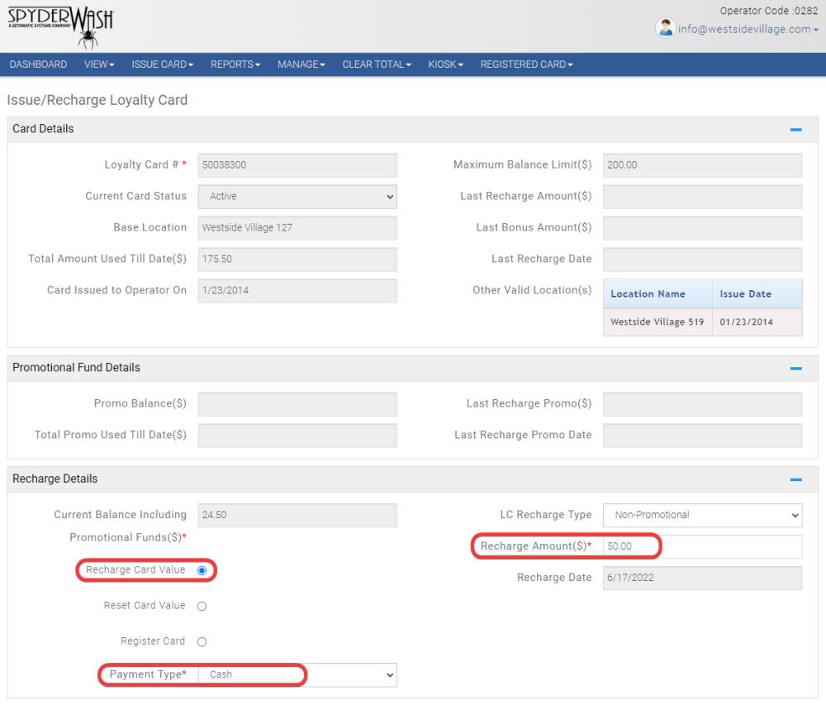Click the Maximum Balance Limit field

703,165
